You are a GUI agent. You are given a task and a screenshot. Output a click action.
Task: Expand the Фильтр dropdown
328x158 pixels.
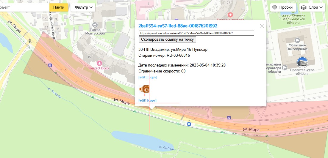coord(83,7)
